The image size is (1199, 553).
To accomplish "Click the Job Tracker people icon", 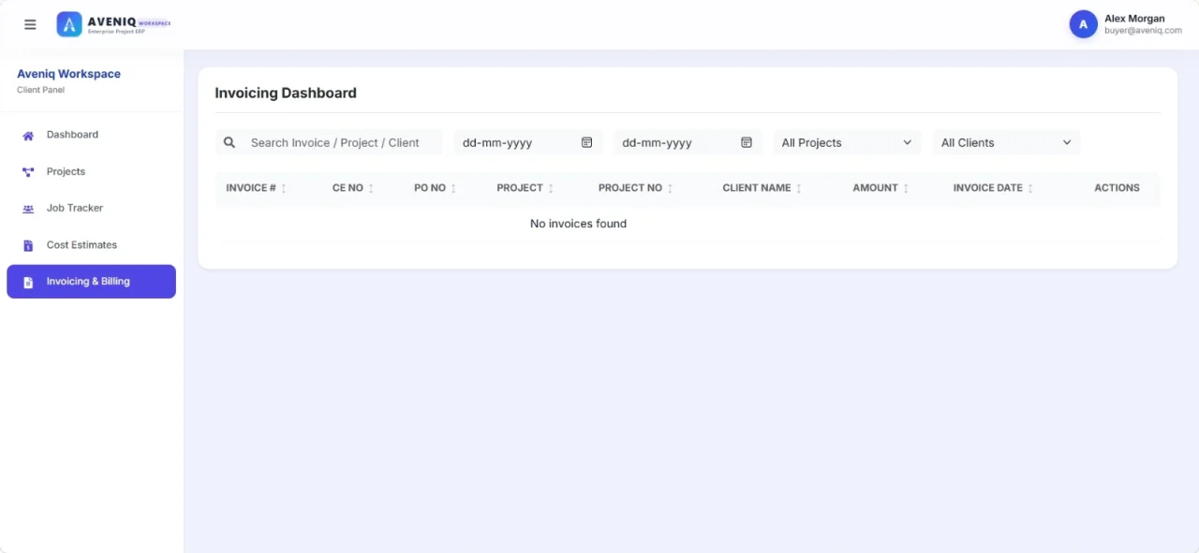I will [x=28, y=209].
